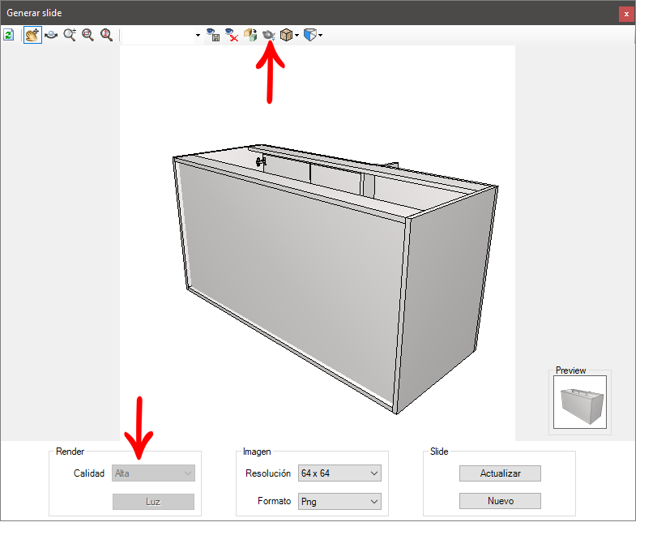Click the Luz button in Render
The image size is (657, 548).
[x=153, y=502]
